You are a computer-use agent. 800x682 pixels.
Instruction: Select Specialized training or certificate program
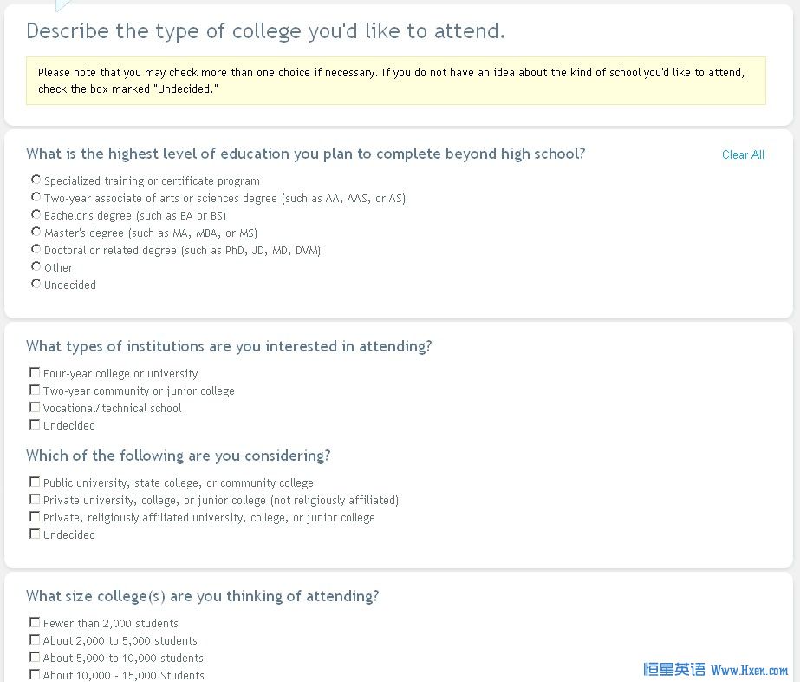click(36, 180)
